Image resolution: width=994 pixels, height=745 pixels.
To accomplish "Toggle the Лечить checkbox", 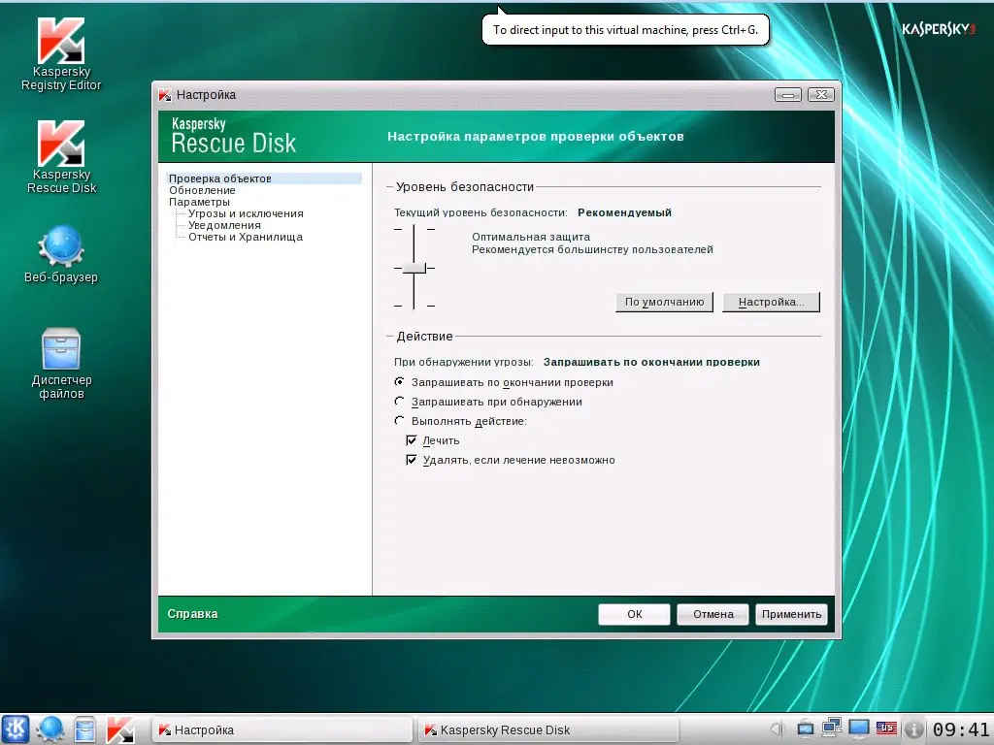I will 412,440.
